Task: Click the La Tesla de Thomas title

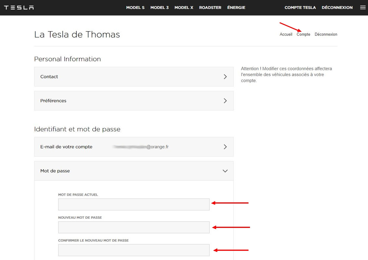Action: point(77,34)
